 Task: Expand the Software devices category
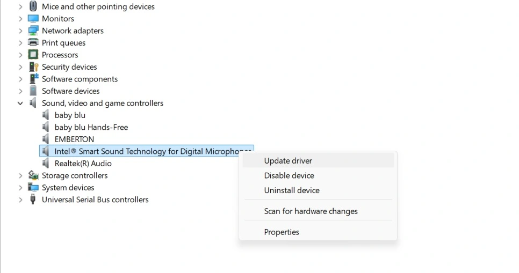[20, 91]
